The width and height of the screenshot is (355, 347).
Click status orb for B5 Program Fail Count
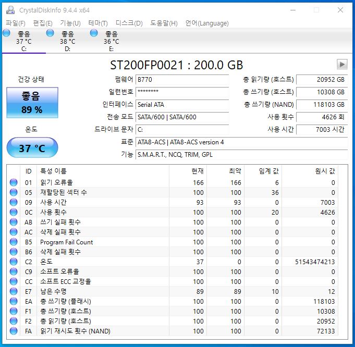[14, 242]
